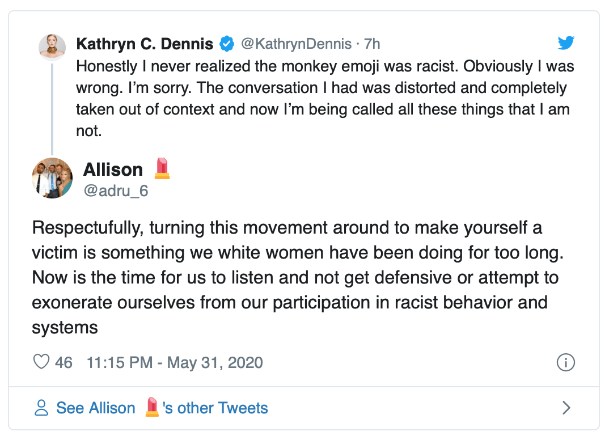Screen dimensions: 609x440
Task: Click Allison's display name
Action: [x=113, y=169]
